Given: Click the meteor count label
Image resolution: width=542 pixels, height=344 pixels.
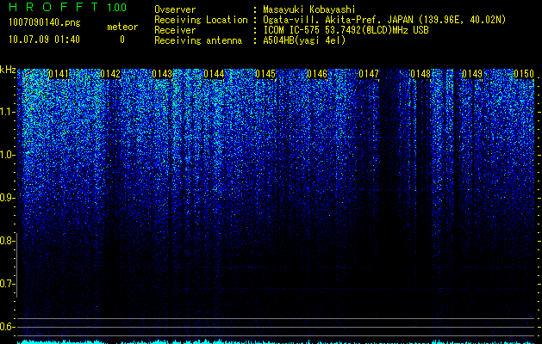Looking at the screenshot, I should pos(122,27).
